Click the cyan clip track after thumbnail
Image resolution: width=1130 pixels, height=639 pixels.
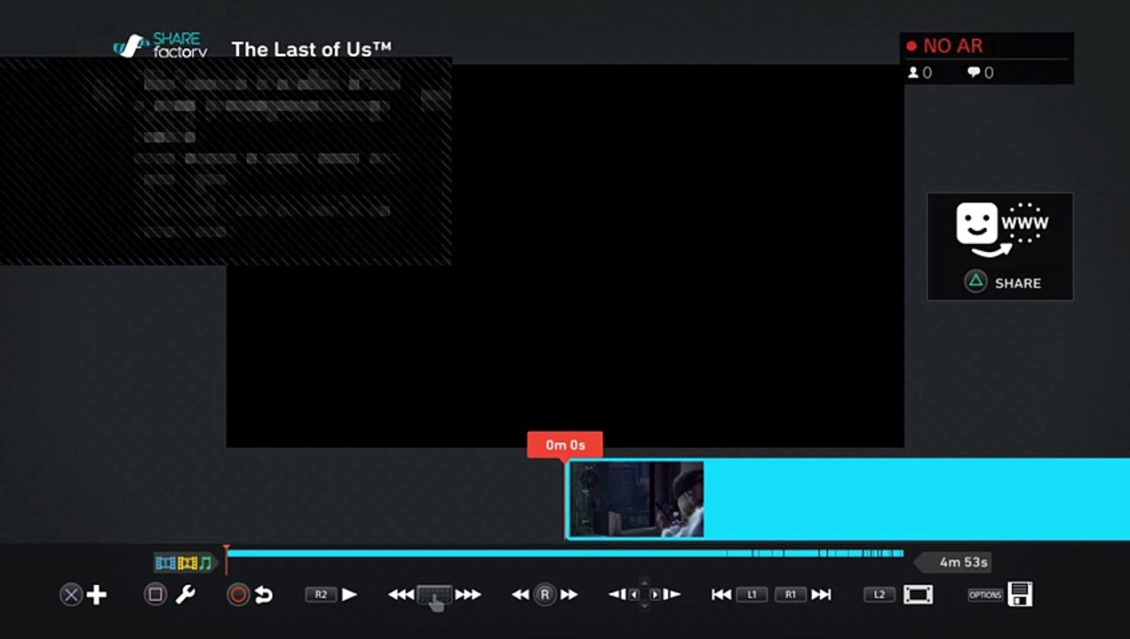click(x=917, y=499)
